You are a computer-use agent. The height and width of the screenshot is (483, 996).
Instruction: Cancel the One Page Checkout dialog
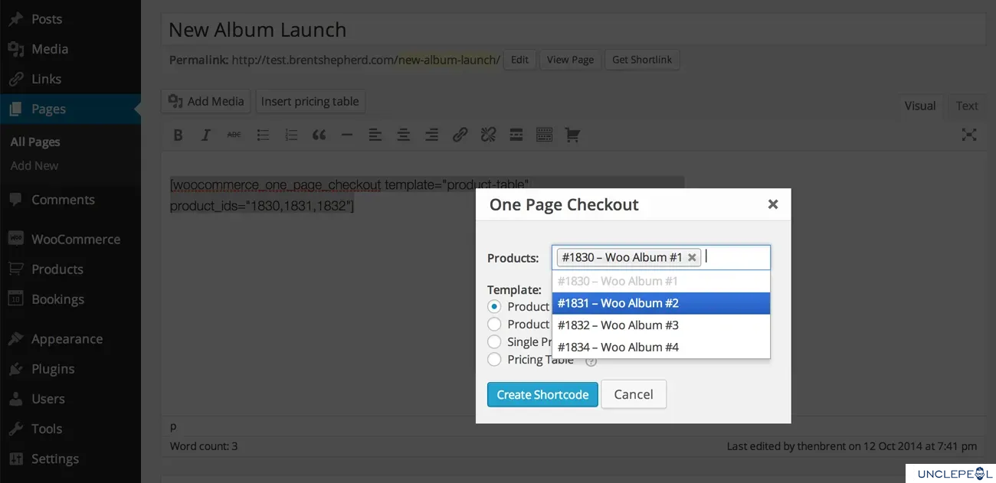pyautogui.click(x=634, y=394)
